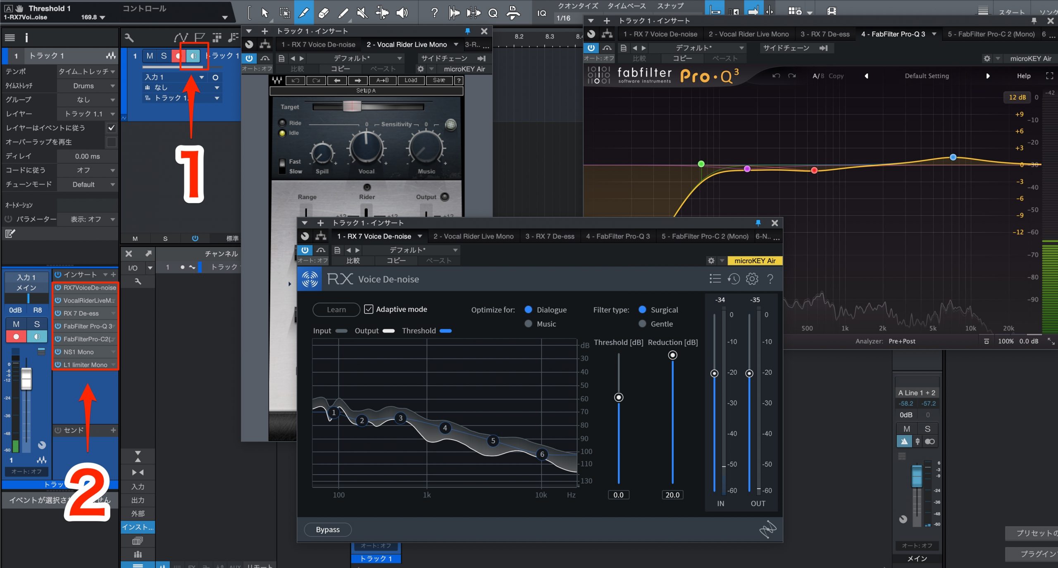Viewport: 1058px width, 568px height.
Task: Select the Listen speaker tool
Action: [402, 13]
